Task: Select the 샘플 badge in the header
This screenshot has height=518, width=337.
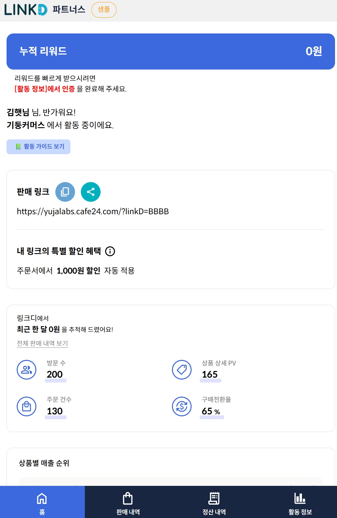Action: (104, 10)
